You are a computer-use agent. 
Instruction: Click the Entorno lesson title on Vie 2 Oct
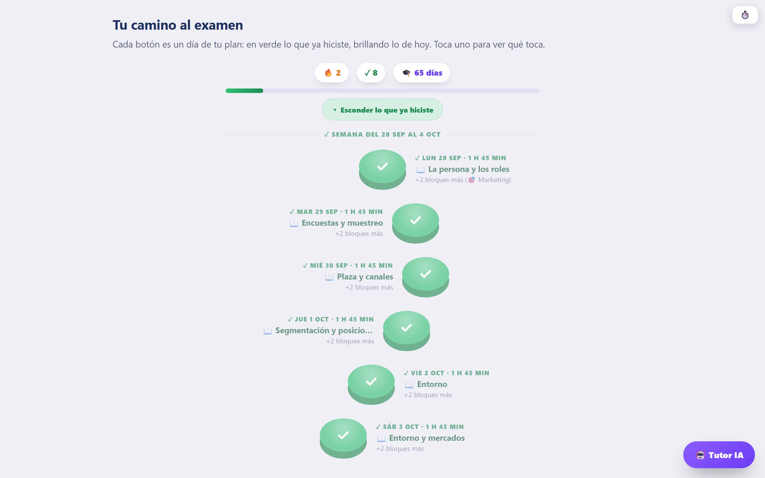432,384
